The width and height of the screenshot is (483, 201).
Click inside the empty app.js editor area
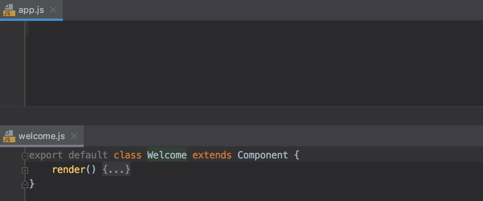(254, 64)
